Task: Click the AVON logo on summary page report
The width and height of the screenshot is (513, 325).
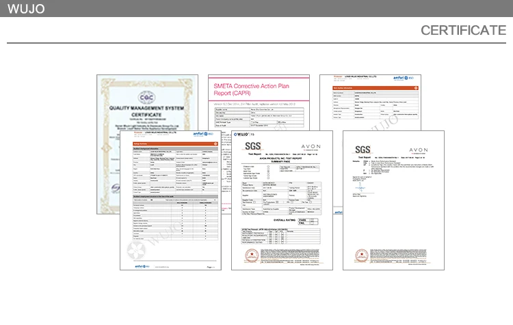Action: [311, 147]
